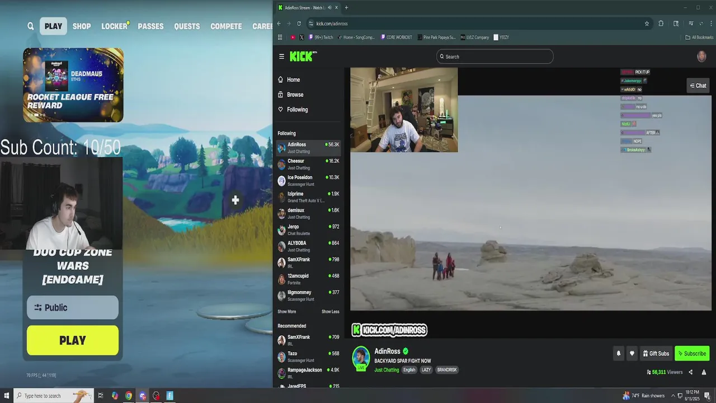The width and height of the screenshot is (716, 403).
Task: Click the yellow PLAY button in Fortnite
Action: (73, 340)
